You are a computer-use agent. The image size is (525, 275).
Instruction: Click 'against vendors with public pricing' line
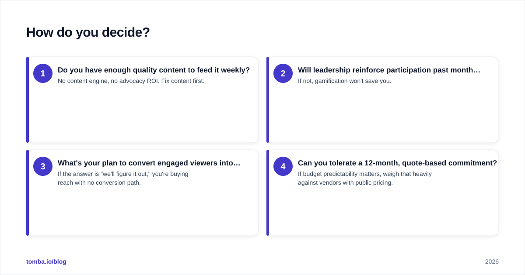pyautogui.click(x=345, y=182)
